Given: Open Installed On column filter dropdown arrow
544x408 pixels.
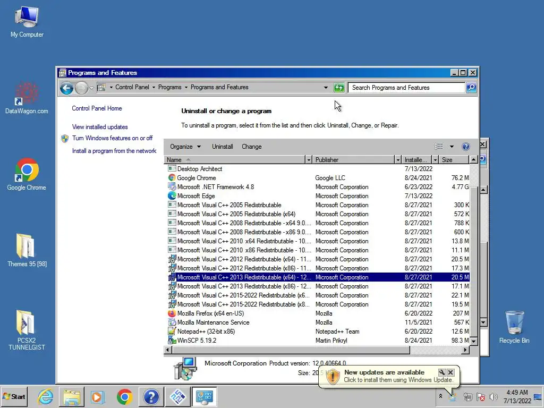Looking at the screenshot, I should click(x=435, y=159).
